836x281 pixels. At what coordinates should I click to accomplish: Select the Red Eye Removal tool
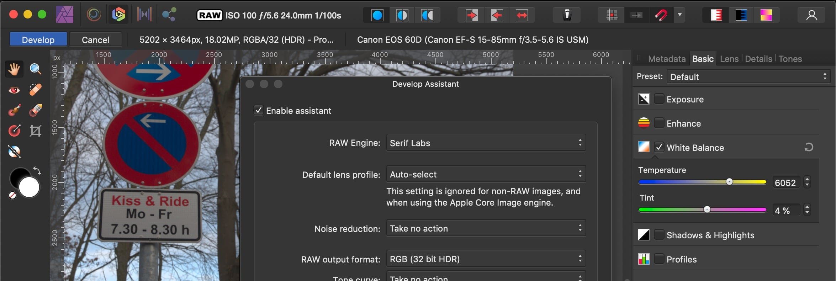(14, 90)
